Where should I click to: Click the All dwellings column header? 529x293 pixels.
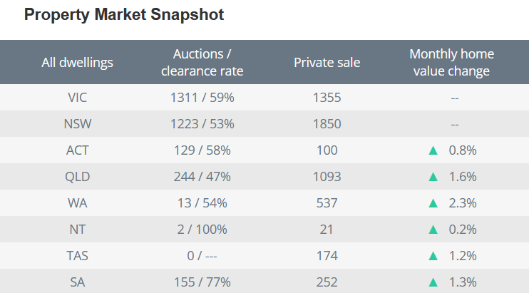[x=78, y=63]
